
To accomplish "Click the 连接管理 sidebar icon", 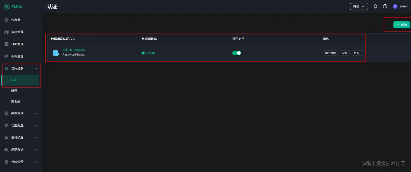I will pyautogui.click(x=7, y=32).
